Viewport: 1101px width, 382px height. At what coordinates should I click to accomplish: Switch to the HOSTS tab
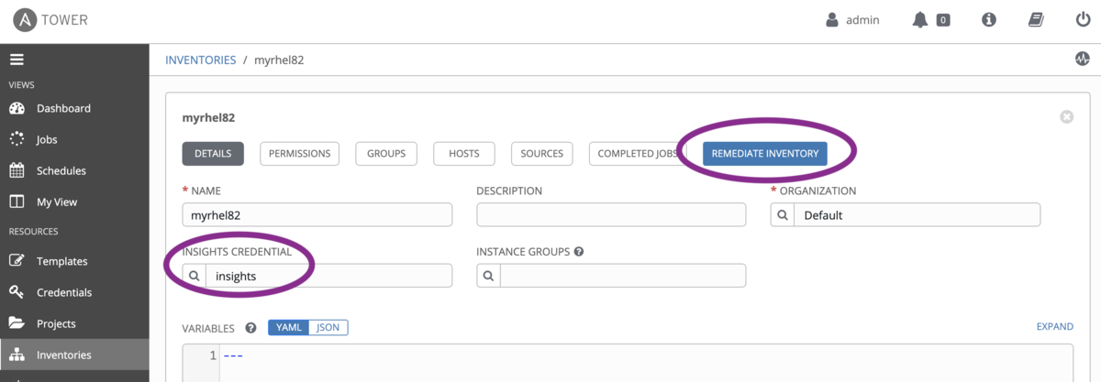[464, 154]
